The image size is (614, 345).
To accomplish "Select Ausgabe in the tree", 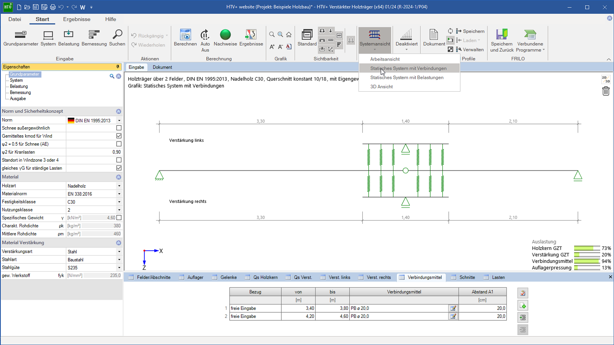I will (18, 99).
